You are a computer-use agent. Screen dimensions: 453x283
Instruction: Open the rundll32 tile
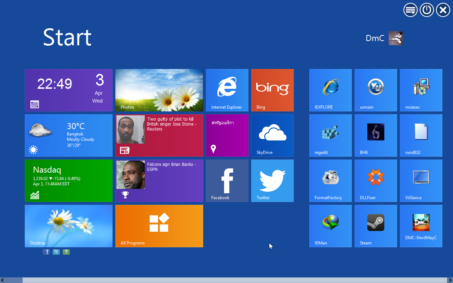[x=421, y=135]
